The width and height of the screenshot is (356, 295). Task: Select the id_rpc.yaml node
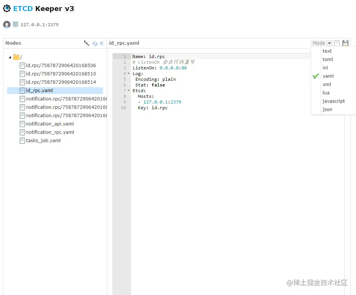(x=39, y=91)
